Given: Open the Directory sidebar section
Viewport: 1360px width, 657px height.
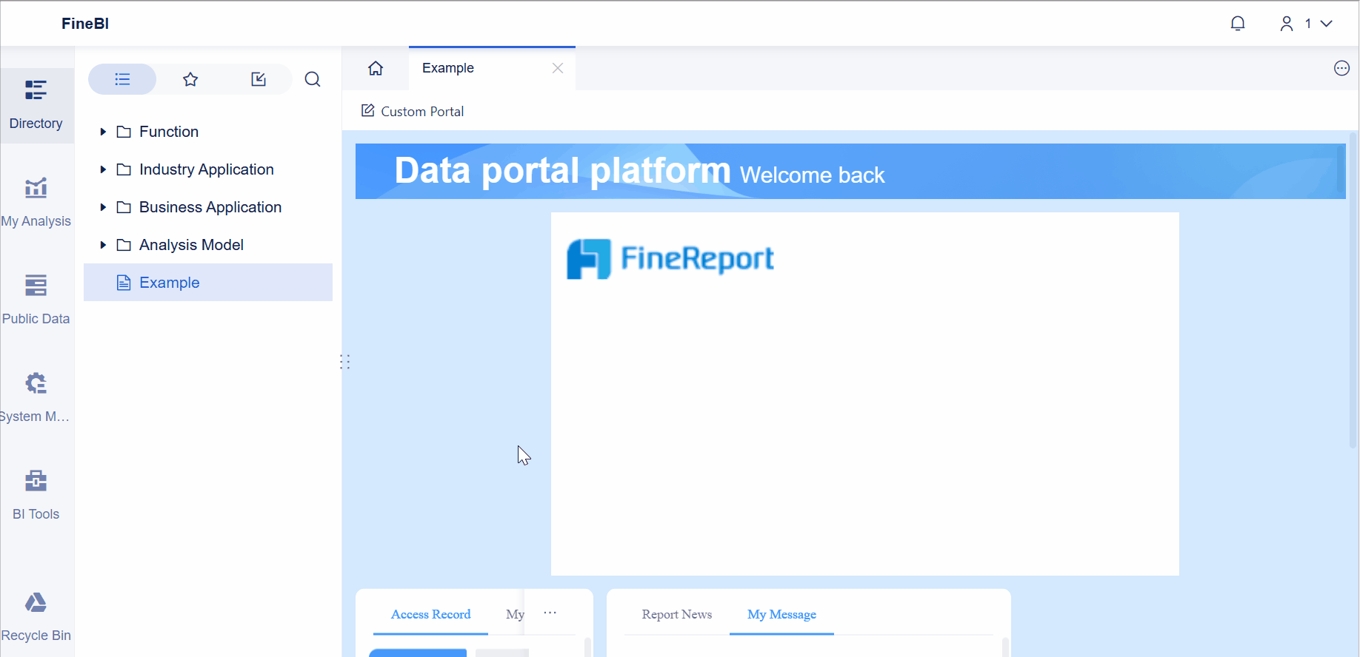Looking at the screenshot, I should (x=36, y=105).
